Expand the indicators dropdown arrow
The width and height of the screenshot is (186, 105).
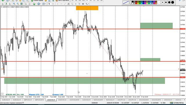click(x=36, y=4)
